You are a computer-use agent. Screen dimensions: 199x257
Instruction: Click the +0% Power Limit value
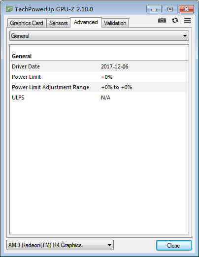[x=107, y=77]
